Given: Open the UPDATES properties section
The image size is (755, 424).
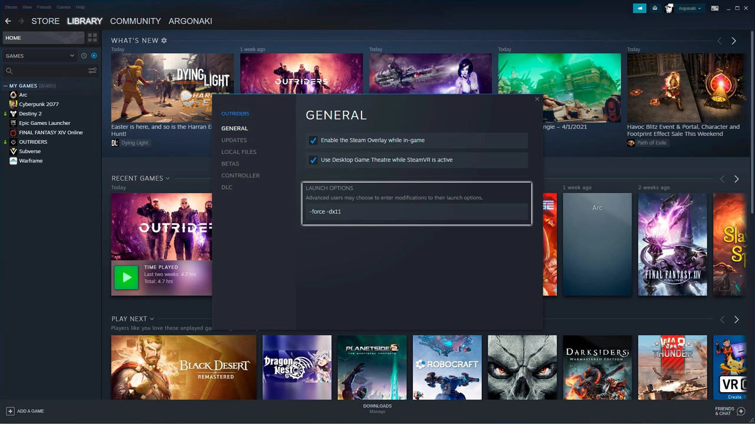Looking at the screenshot, I should pyautogui.click(x=234, y=140).
